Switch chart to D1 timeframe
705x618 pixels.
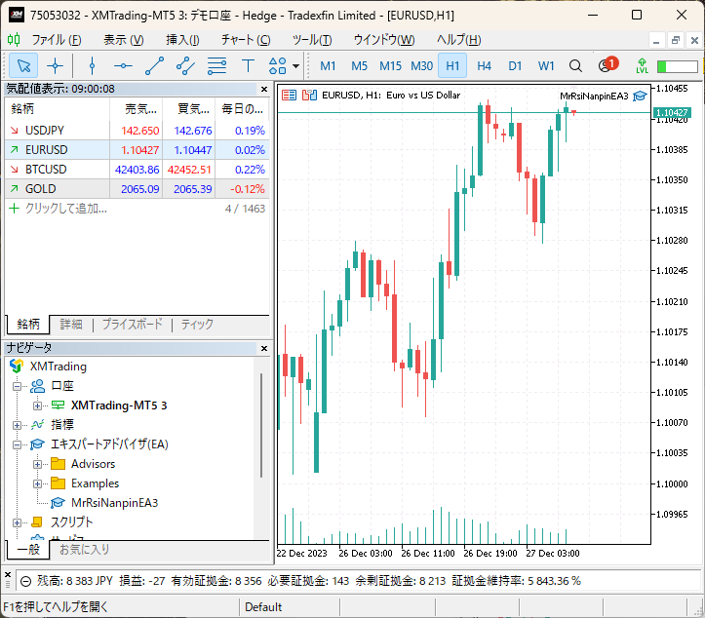point(515,66)
